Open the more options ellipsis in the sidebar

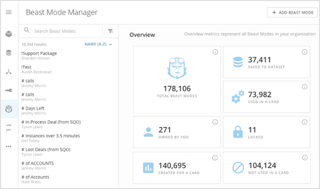click(x=9, y=146)
